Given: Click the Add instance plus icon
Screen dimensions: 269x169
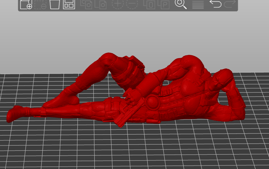Looking at the screenshot, I should pos(118,4).
